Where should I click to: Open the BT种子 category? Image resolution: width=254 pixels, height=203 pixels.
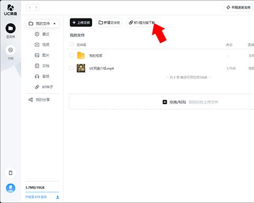click(x=48, y=87)
